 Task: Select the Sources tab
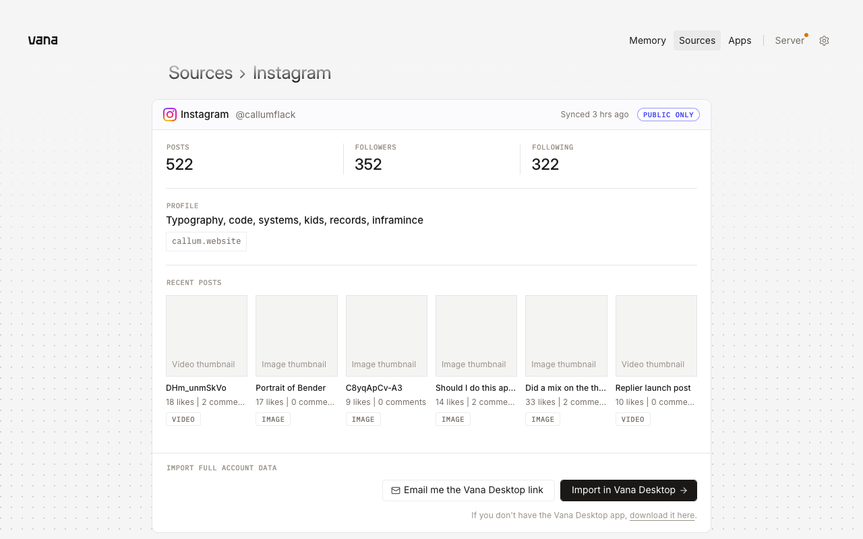[x=697, y=40]
